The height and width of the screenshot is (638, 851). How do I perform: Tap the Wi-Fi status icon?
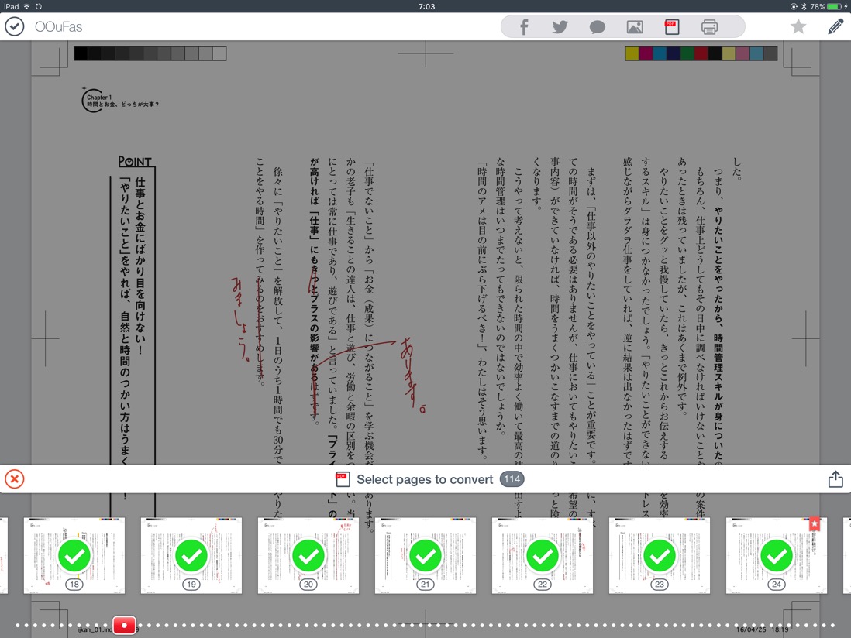(26, 6)
